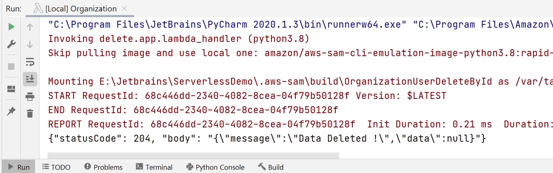Toggle soft-wrap for console output

[30, 62]
